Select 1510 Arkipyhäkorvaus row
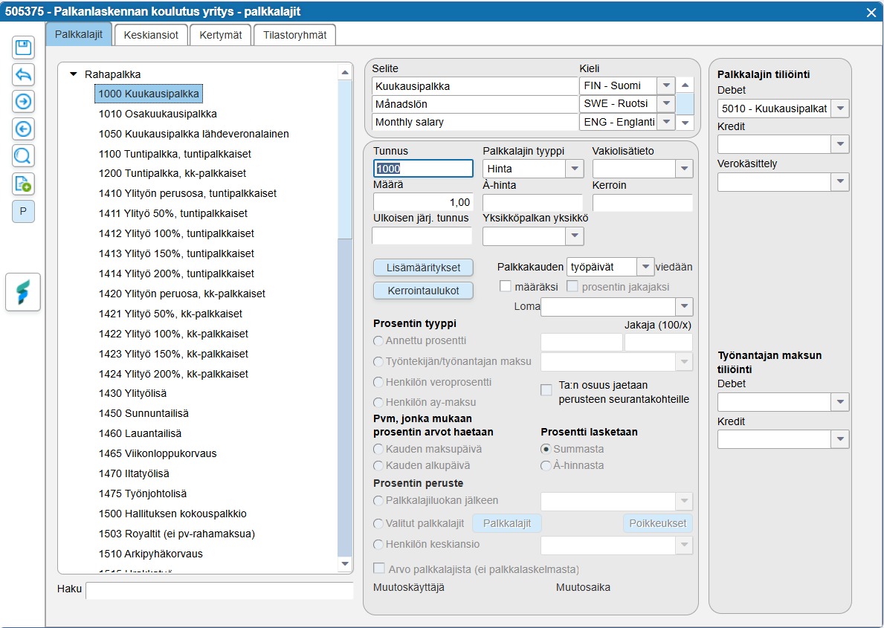The height and width of the screenshot is (628, 884). click(150, 554)
